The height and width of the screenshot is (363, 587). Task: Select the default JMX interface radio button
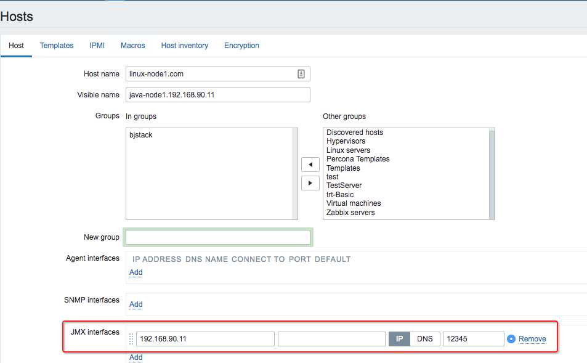[511, 339]
